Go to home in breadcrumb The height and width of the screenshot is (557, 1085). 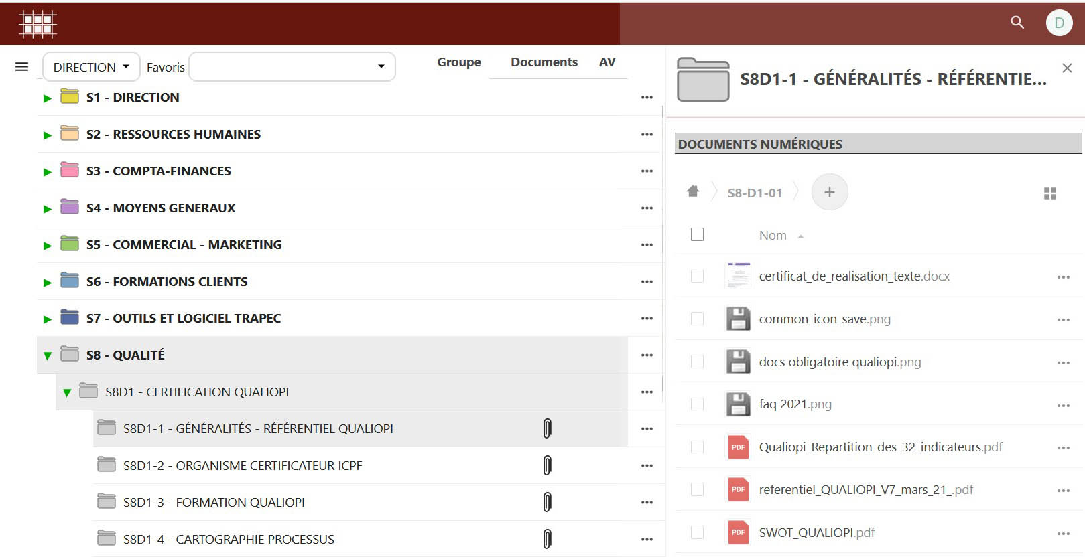[x=693, y=192]
